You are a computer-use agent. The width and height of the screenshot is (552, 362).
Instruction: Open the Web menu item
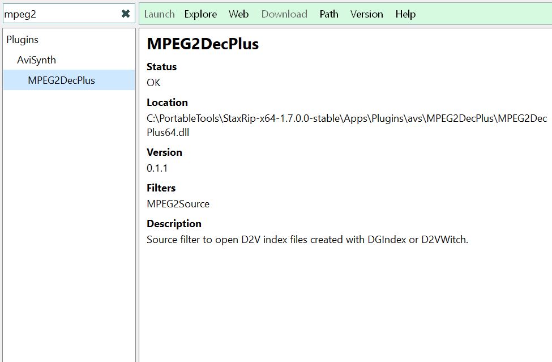(x=239, y=14)
